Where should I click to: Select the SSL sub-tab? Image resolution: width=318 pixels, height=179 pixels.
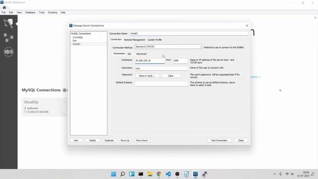pyautogui.click(x=129, y=54)
